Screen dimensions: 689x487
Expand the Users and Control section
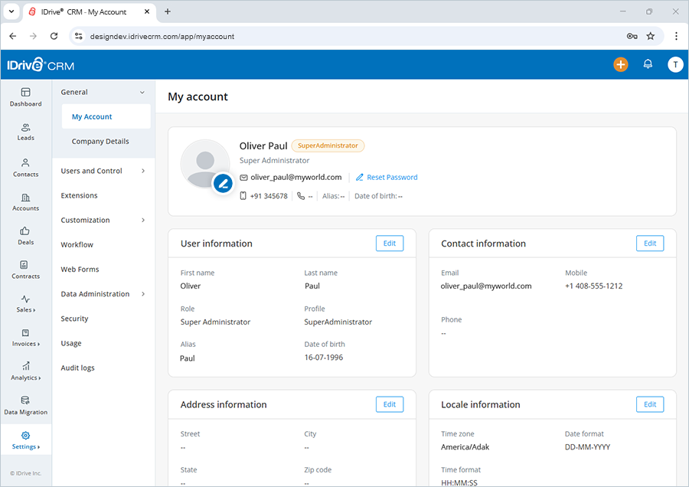tap(92, 171)
